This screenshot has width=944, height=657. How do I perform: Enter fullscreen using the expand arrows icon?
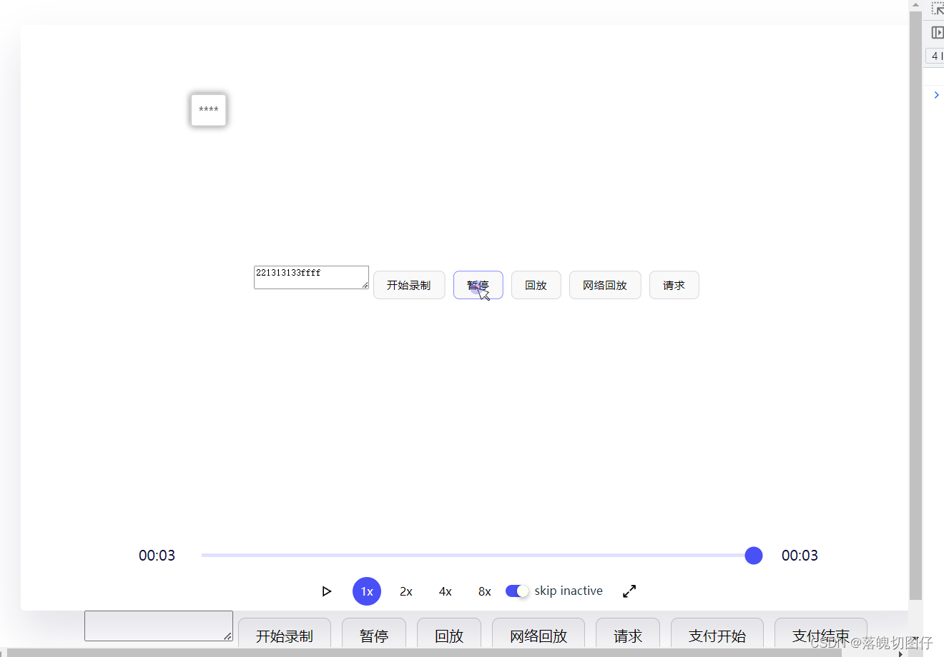(629, 591)
